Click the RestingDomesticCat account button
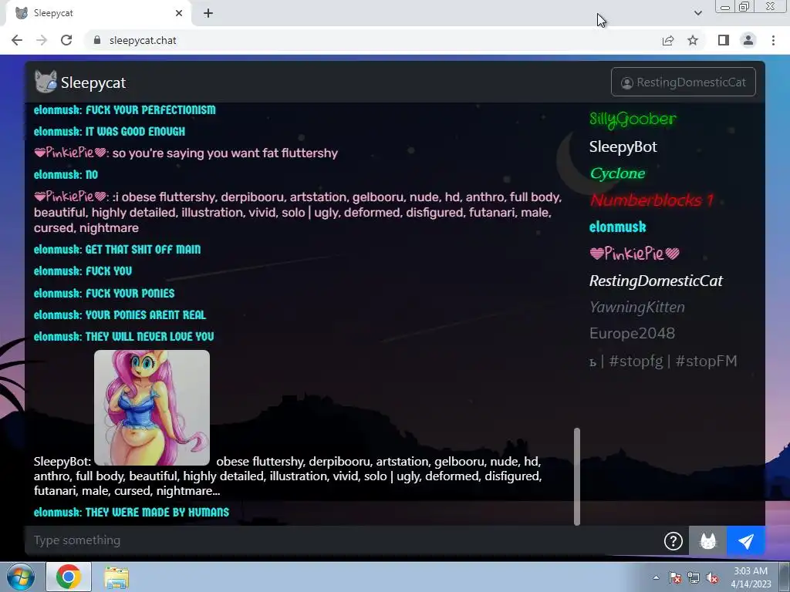 [684, 82]
